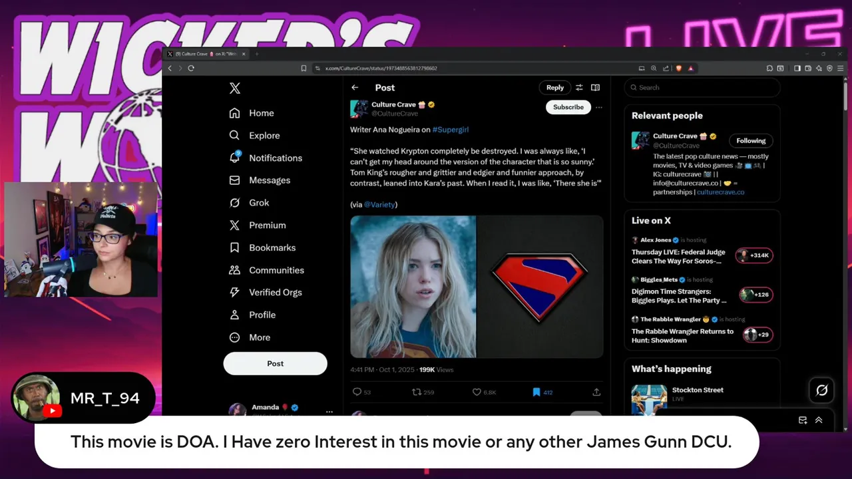The image size is (852, 479).
Task: Go back with the Post header arrow
Action: (355, 88)
